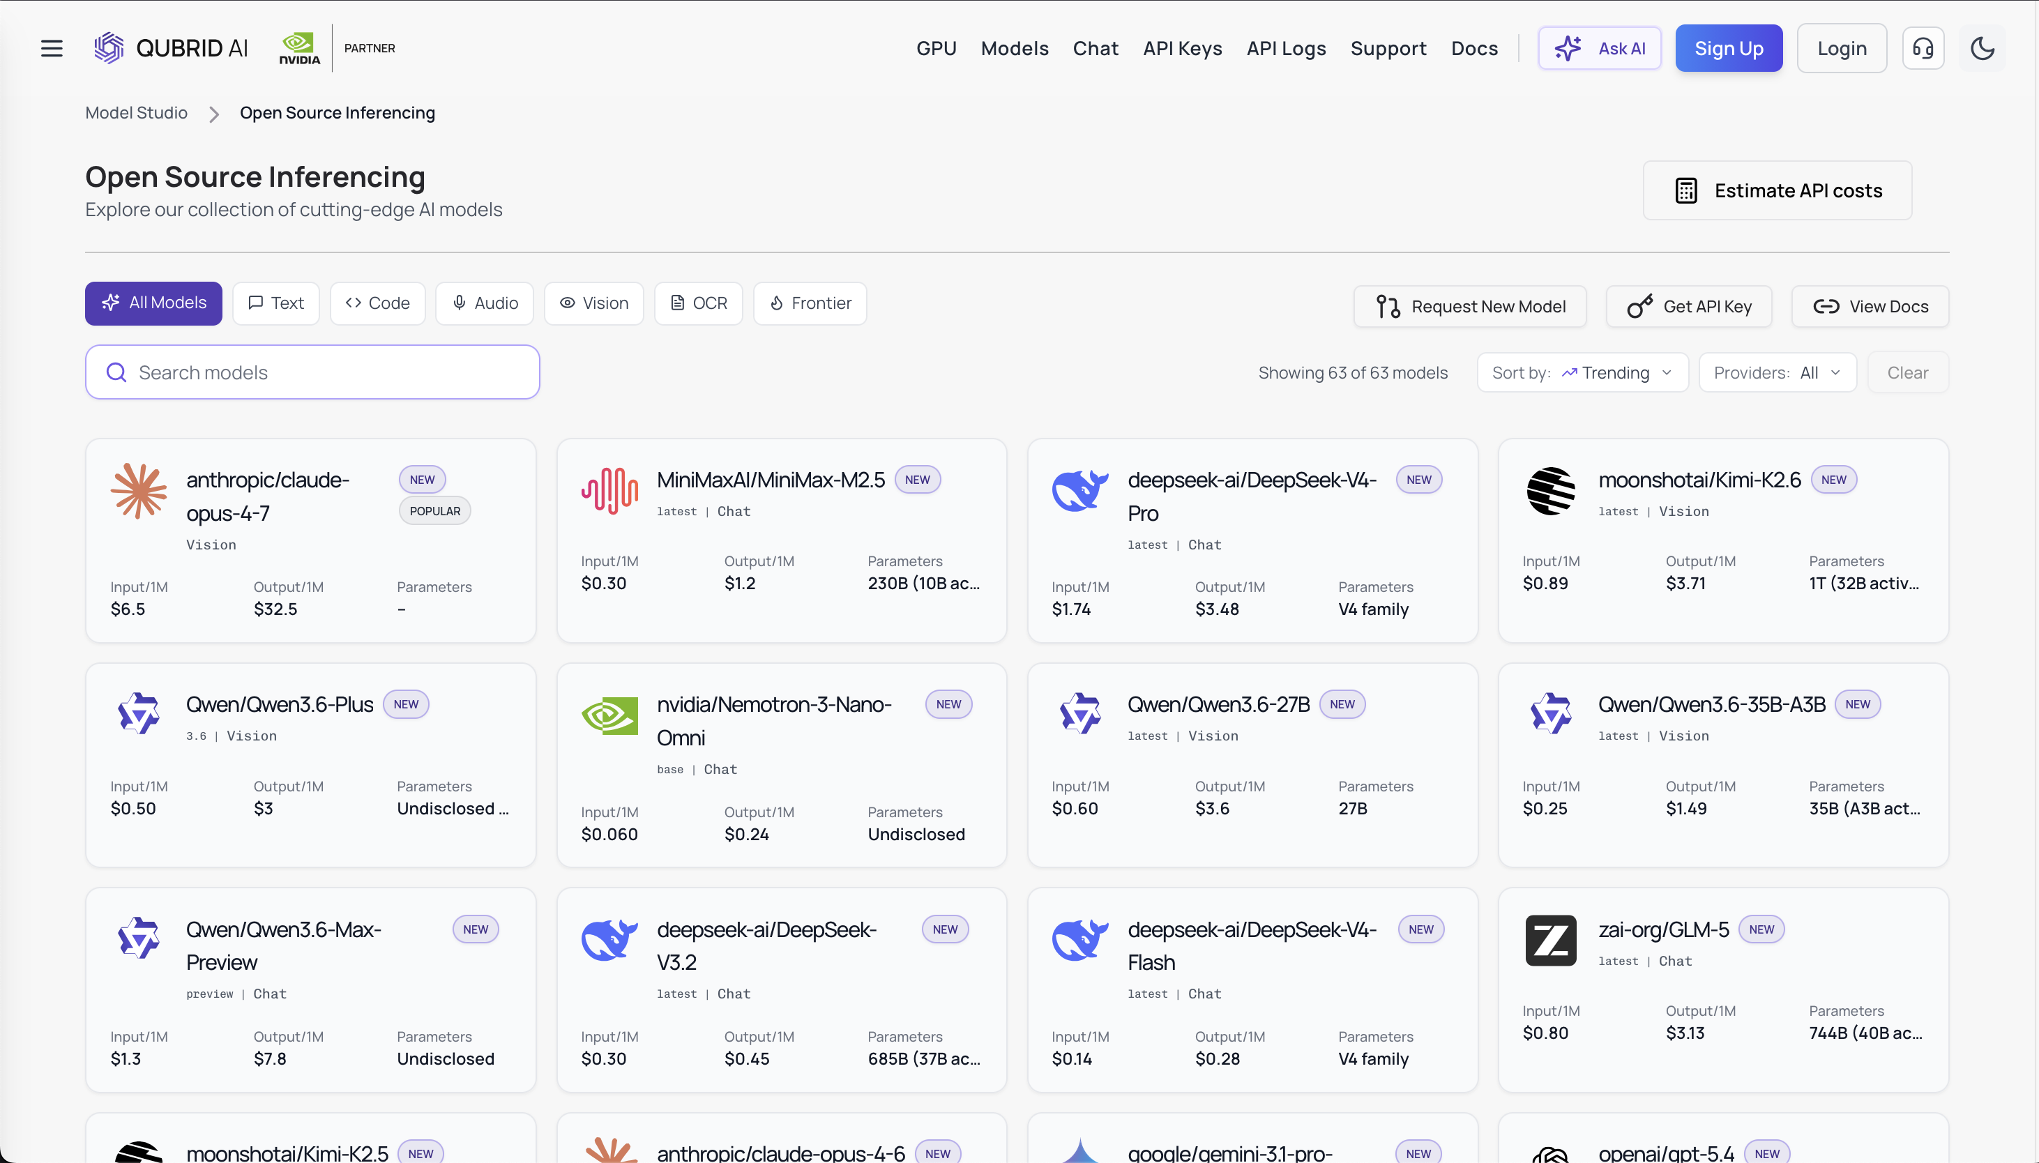The height and width of the screenshot is (1163, 2039).
Task: Toggle dark mode with the moon icon
Action: tap(1983, 48)
